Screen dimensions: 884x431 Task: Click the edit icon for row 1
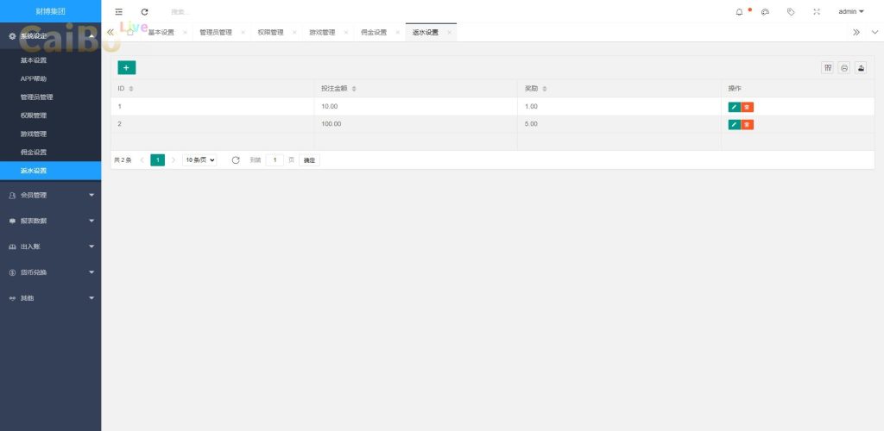[x=734, y=107]
